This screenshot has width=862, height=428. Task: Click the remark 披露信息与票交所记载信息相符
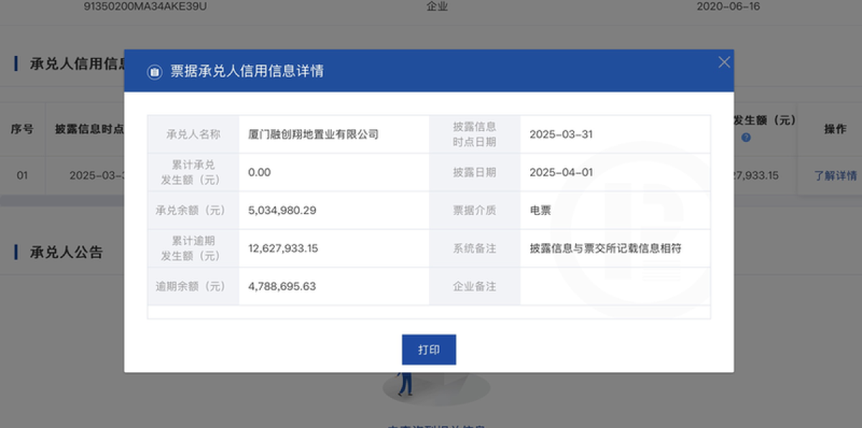click(606, 248)
